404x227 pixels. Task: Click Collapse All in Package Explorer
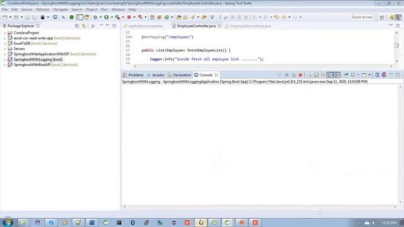click(77, 26)
